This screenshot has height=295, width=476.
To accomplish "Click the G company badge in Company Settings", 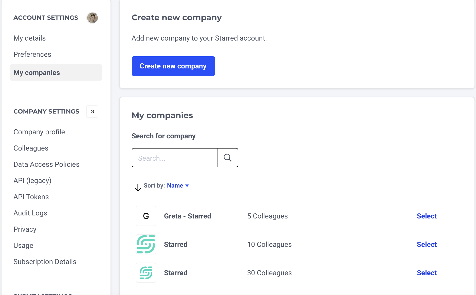I will point(92,112).
